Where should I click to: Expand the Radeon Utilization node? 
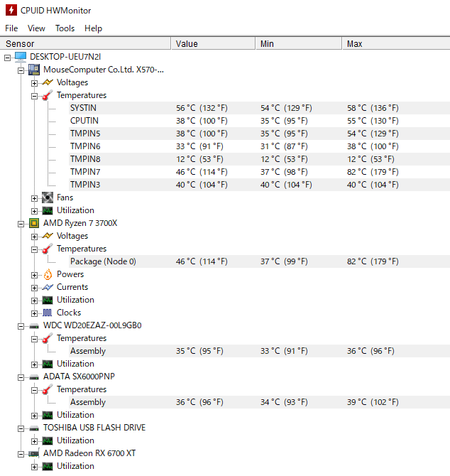(34, 467)
